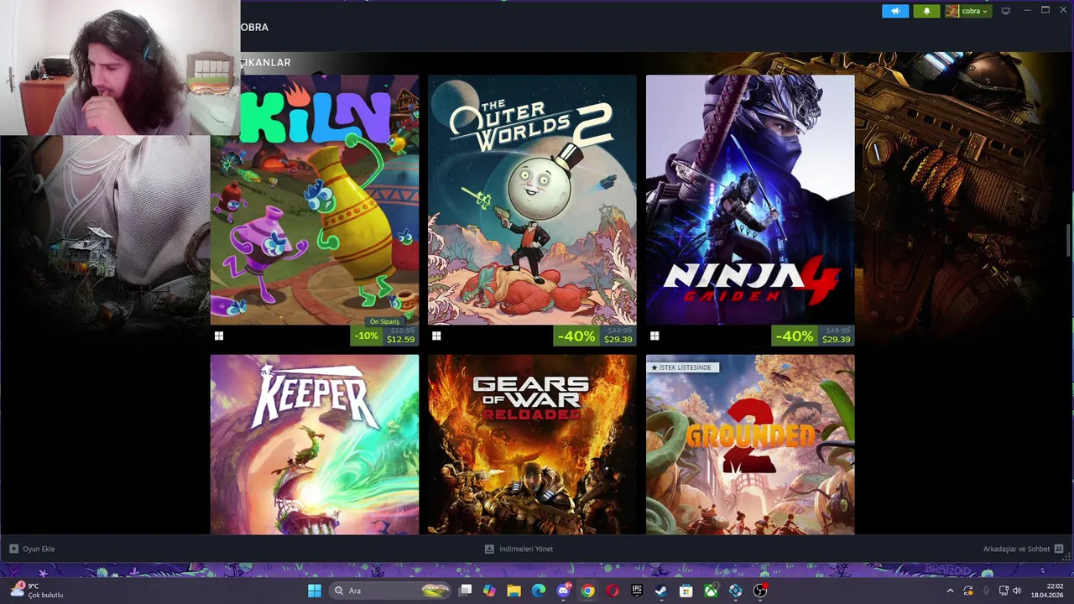Click the Ara taskbar search box
Viewport: 1074px width, 604px height.
coord(389,591)
